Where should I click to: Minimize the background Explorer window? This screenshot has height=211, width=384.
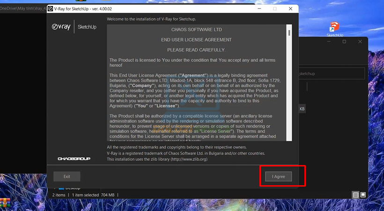[329, 42]
